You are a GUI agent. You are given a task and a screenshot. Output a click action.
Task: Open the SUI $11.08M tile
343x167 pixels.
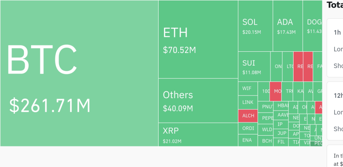click(x=254, y=66)
